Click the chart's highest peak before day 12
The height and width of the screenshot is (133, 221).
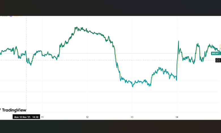(76, 27)
